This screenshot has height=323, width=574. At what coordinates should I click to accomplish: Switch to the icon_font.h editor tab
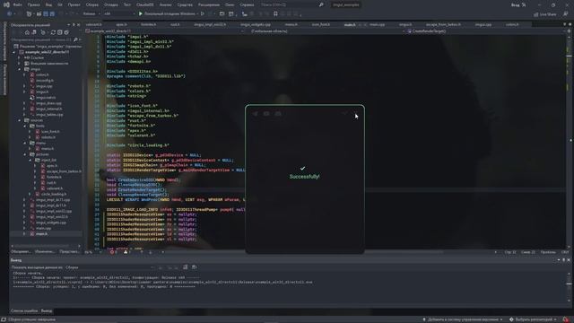coord(321,24)
